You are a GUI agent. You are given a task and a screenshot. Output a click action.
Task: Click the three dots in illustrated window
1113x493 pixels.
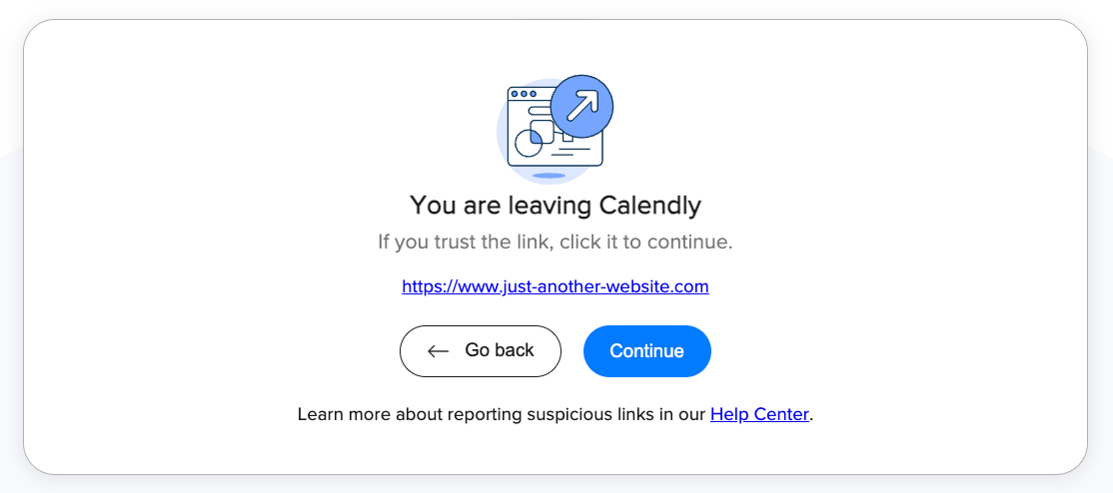click(x=523, y=94)
